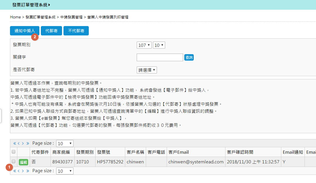The width and height of the screenshot is (316, 183).
Task: Open 營業人中獎發票列印管理 breadcrumb link
Action: [x=108, y=17]
